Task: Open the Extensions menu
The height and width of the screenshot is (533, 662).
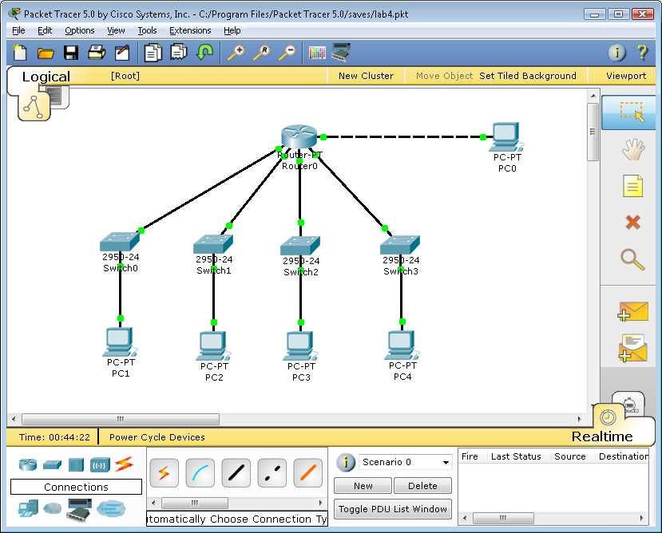Action: [190, 30]
